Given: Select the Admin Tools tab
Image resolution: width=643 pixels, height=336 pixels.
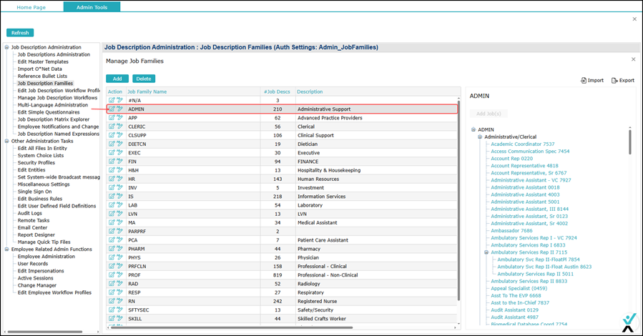Looking at the screenshot, I should click(92, 7).
